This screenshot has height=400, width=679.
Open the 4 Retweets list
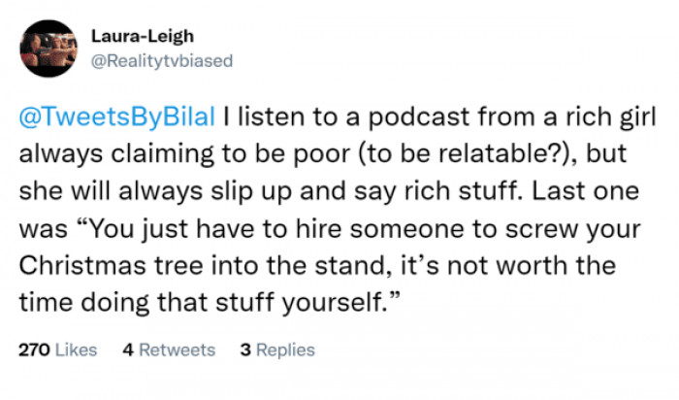pos(169,350)
